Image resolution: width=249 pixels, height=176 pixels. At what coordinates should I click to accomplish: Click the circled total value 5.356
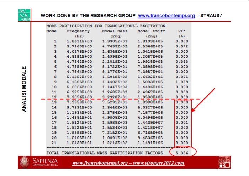coord(183,153)
